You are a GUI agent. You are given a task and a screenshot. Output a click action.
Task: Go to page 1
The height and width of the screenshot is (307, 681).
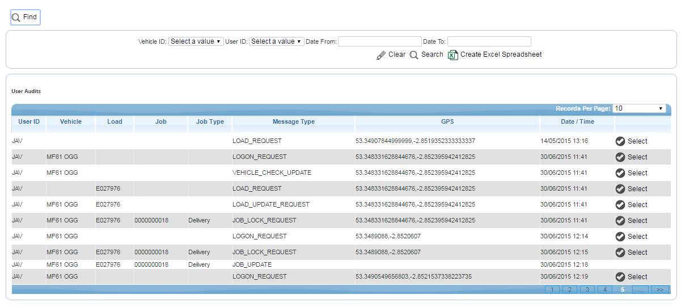coord(552,289)
